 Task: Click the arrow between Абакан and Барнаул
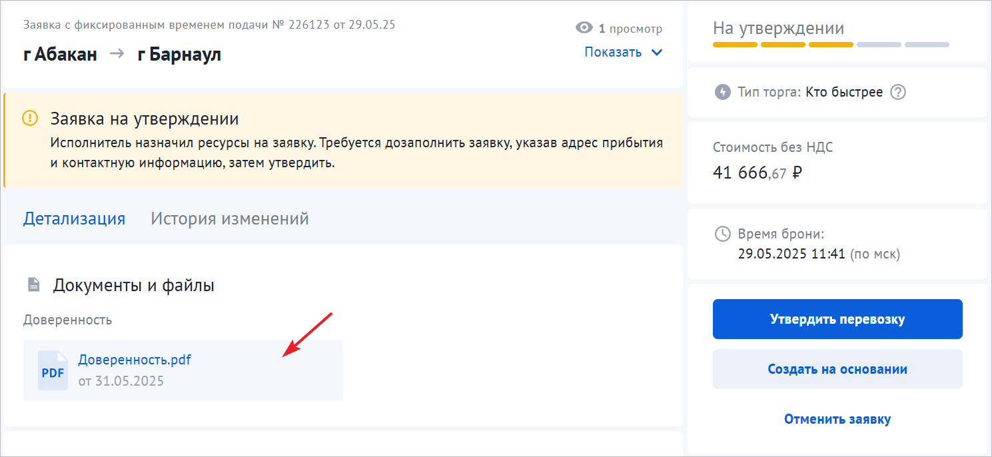(117, 54)
